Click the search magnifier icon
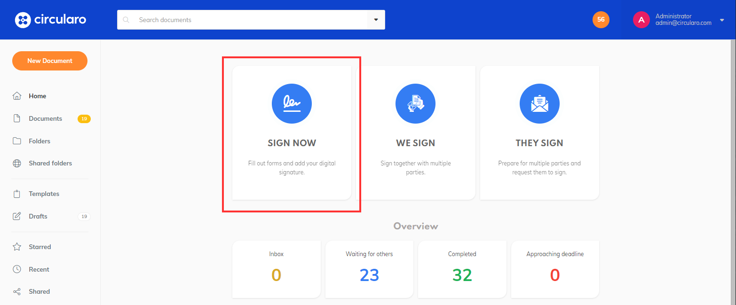The height and width of the screenshot is (305, 736). [126, 20]
